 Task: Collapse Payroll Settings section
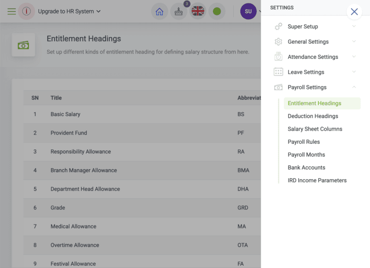[315, 87]
